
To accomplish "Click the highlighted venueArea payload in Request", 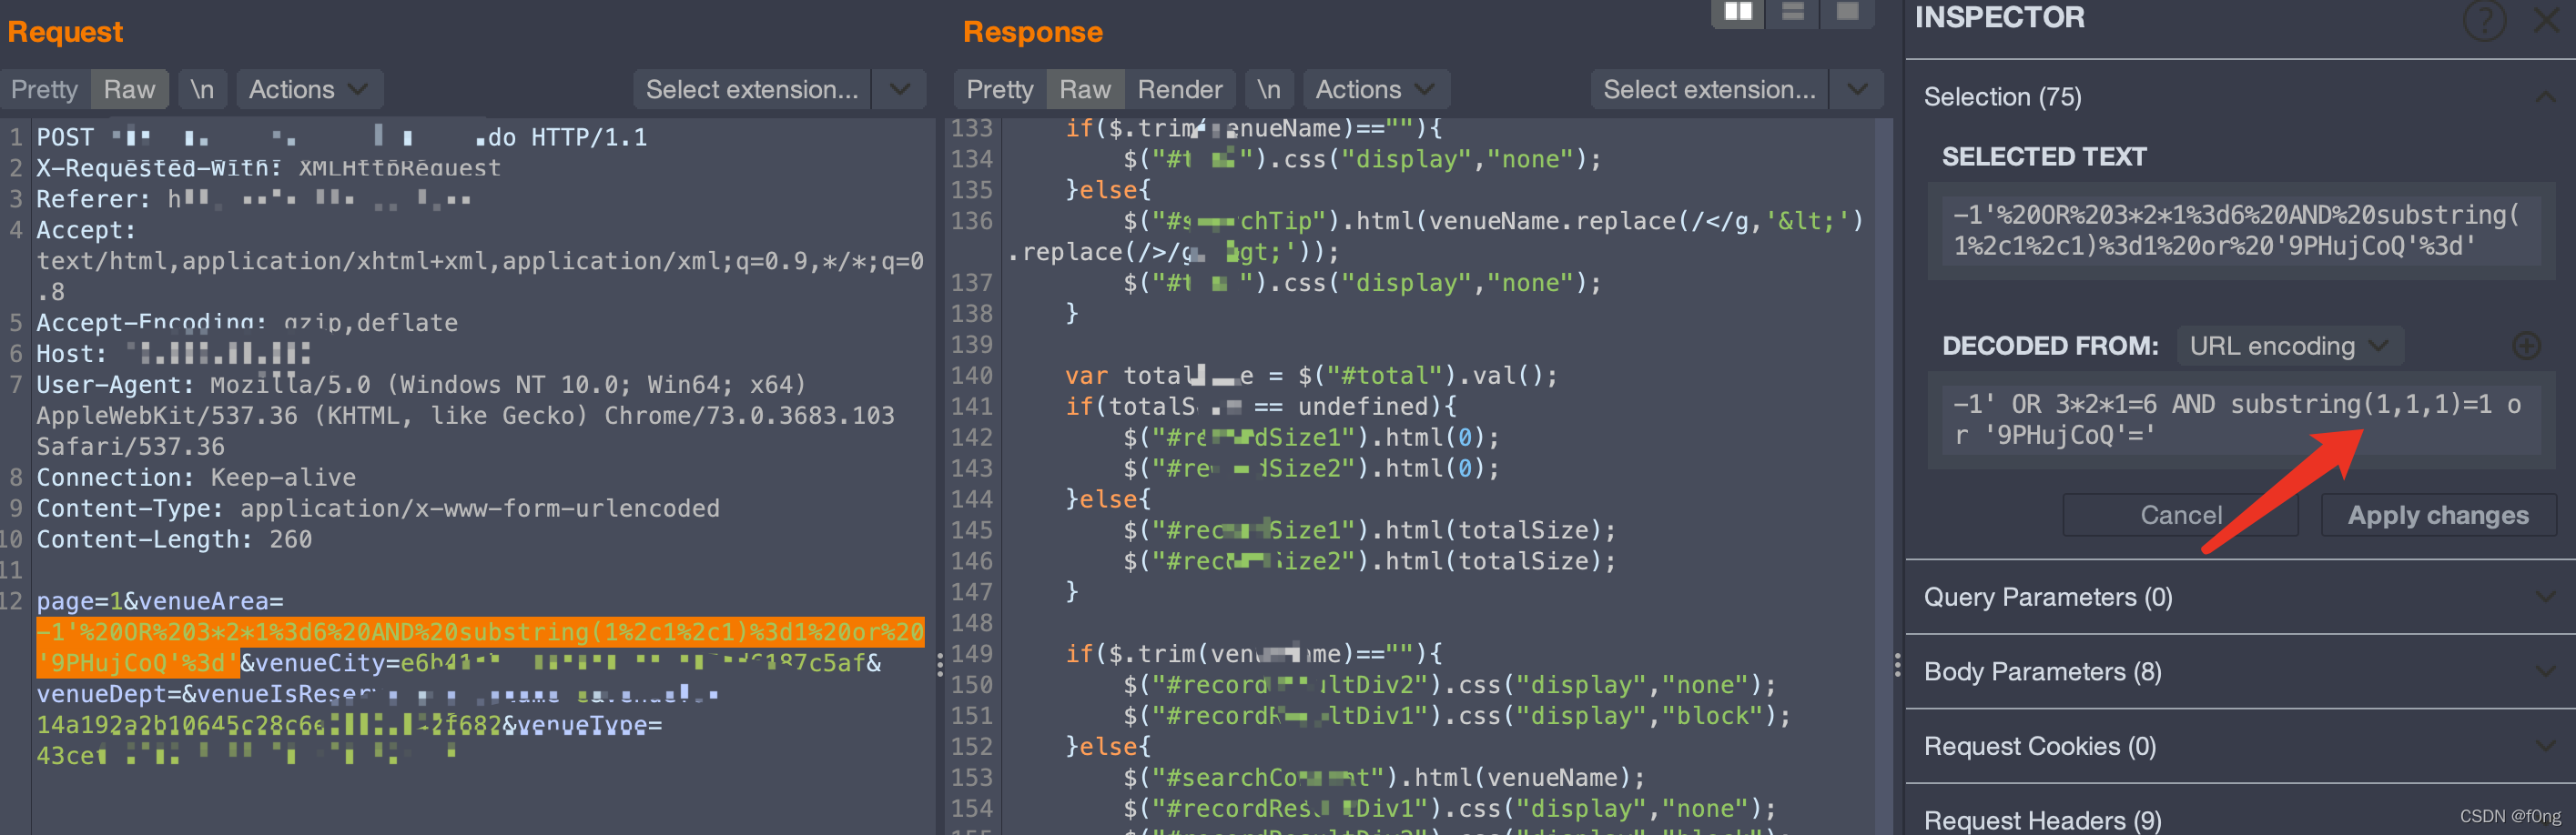I will click(x=480, y=648).
